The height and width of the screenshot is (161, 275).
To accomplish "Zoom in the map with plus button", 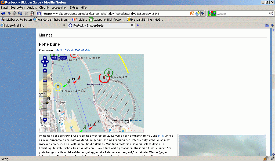I will pyautogui.click(x=45, y=71).
